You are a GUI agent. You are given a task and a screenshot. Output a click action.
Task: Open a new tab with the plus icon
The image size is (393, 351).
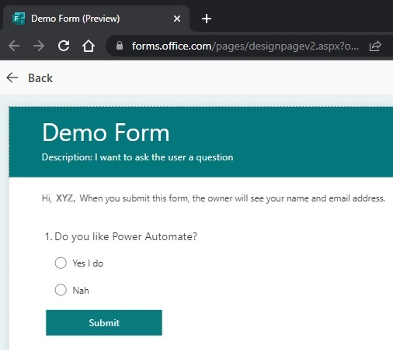[x=207, y=19]
